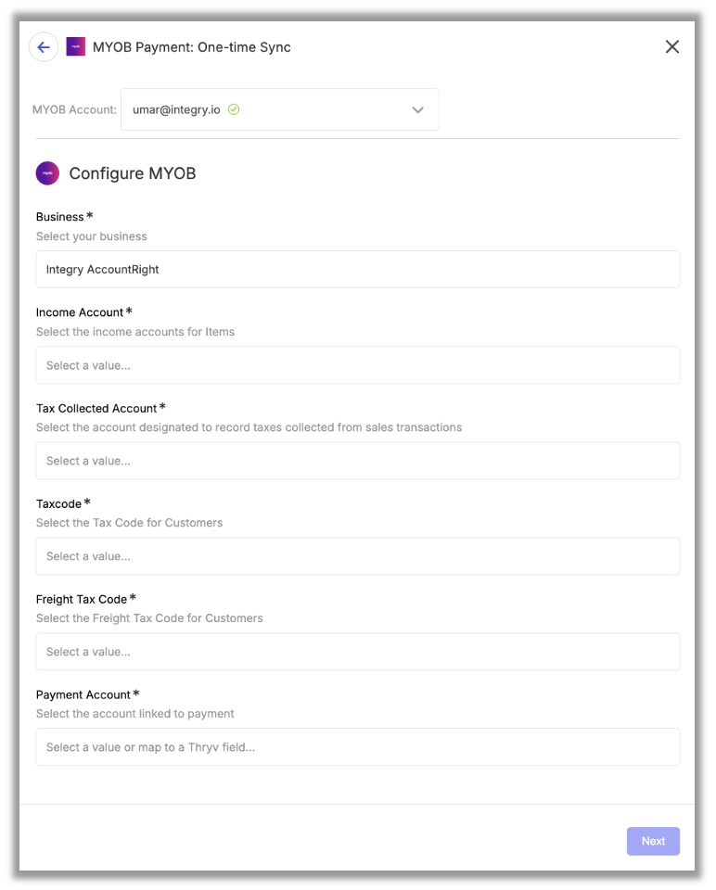Click the Business field label

[59, 217]
